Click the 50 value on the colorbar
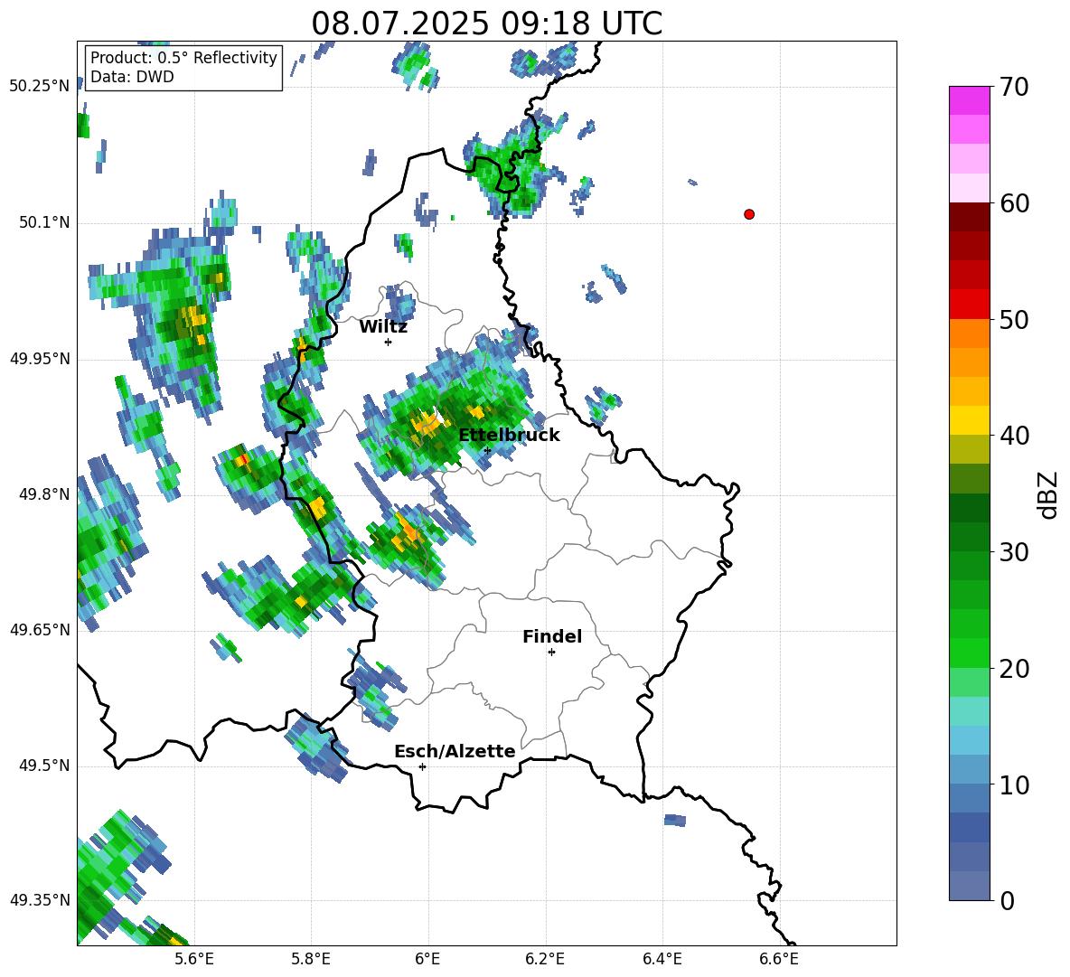Viewport: 1070px width, 977px height. [x=1014, y=320]
